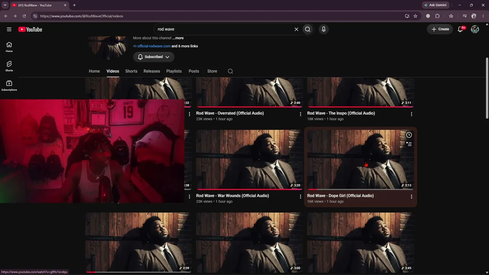Open 'Rod Wave - War Wounds (Official Audio)' title
The height and width of the screenshot is (275, 489).
233,196
